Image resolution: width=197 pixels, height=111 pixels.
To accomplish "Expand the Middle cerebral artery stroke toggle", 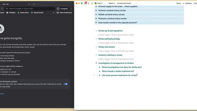I will 96,14.
